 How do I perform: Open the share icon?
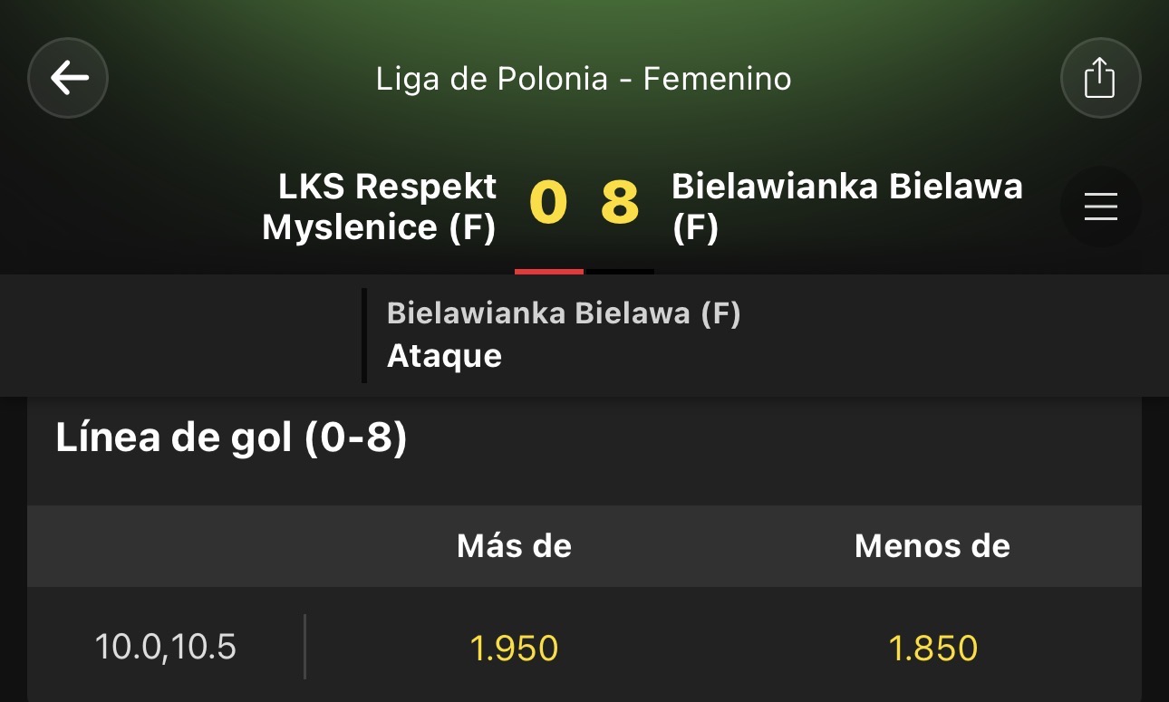point(1100,78)
